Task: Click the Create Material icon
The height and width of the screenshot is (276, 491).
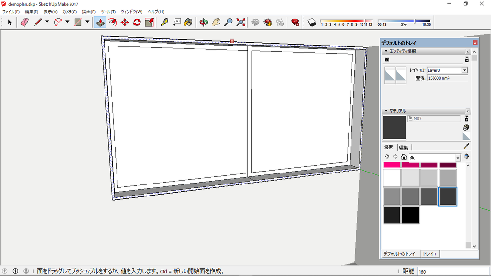Action: click(466, 127)
